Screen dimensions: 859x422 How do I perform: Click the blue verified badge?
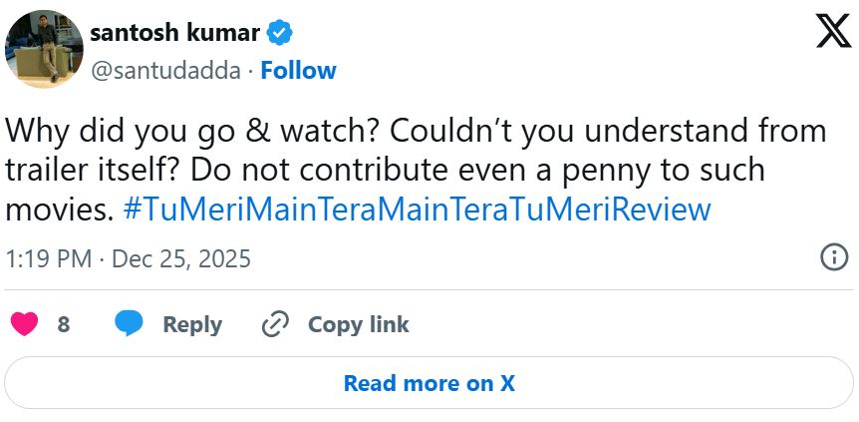pyautogui.click(x=280, y=34)
